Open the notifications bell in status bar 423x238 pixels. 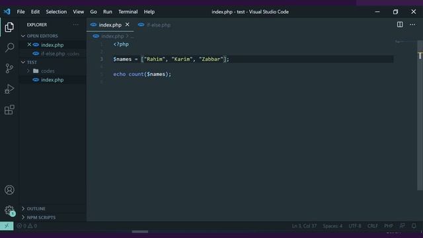(x=414, y=226)
